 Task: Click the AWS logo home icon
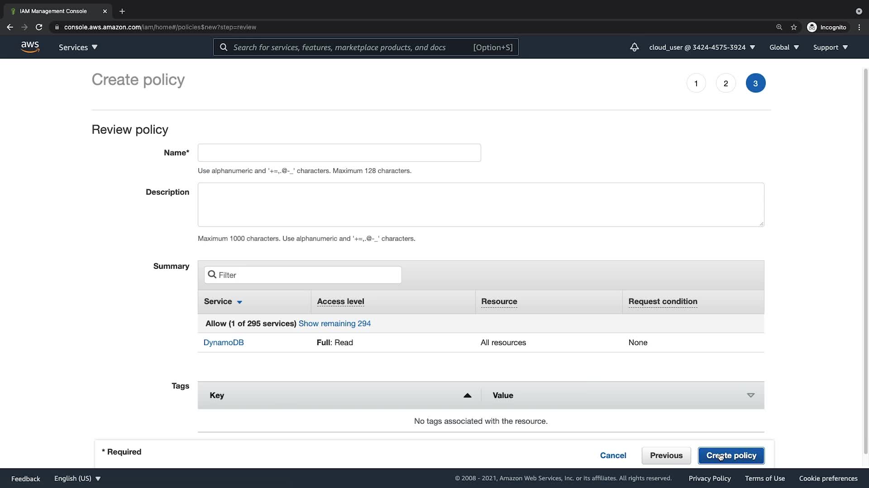(30, 47)
